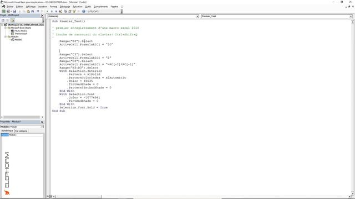This screenshot has height=199, width=355.
Task: Open the Edition menu
Action: (19, 7)
